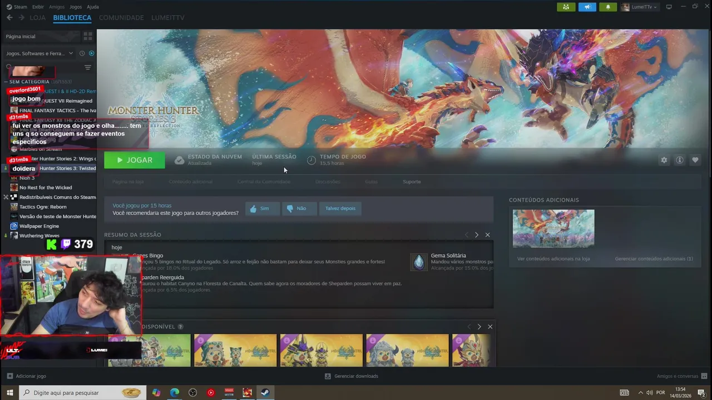This screenshot has height=400, width=712.
Task: Go forward with the right arrow
Action: click(x=21, y=18)
